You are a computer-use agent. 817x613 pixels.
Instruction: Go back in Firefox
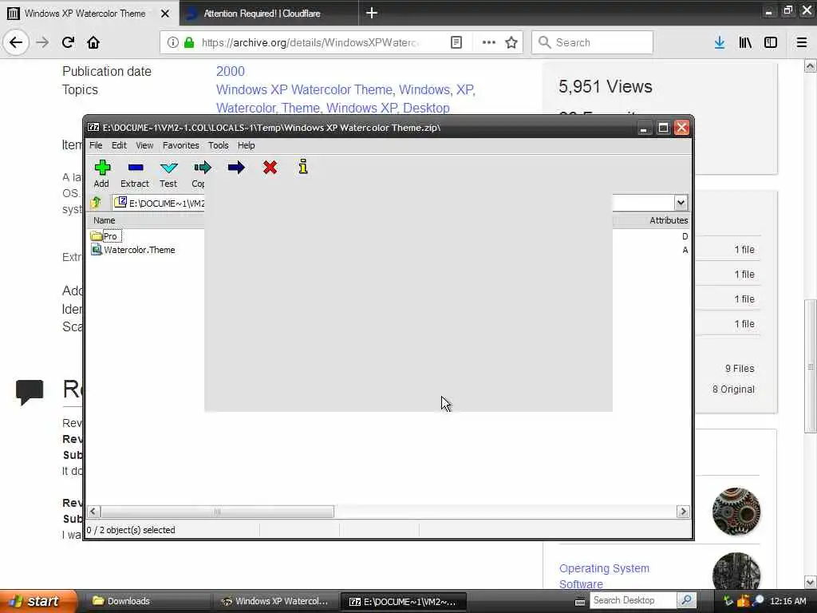(16, 42)
